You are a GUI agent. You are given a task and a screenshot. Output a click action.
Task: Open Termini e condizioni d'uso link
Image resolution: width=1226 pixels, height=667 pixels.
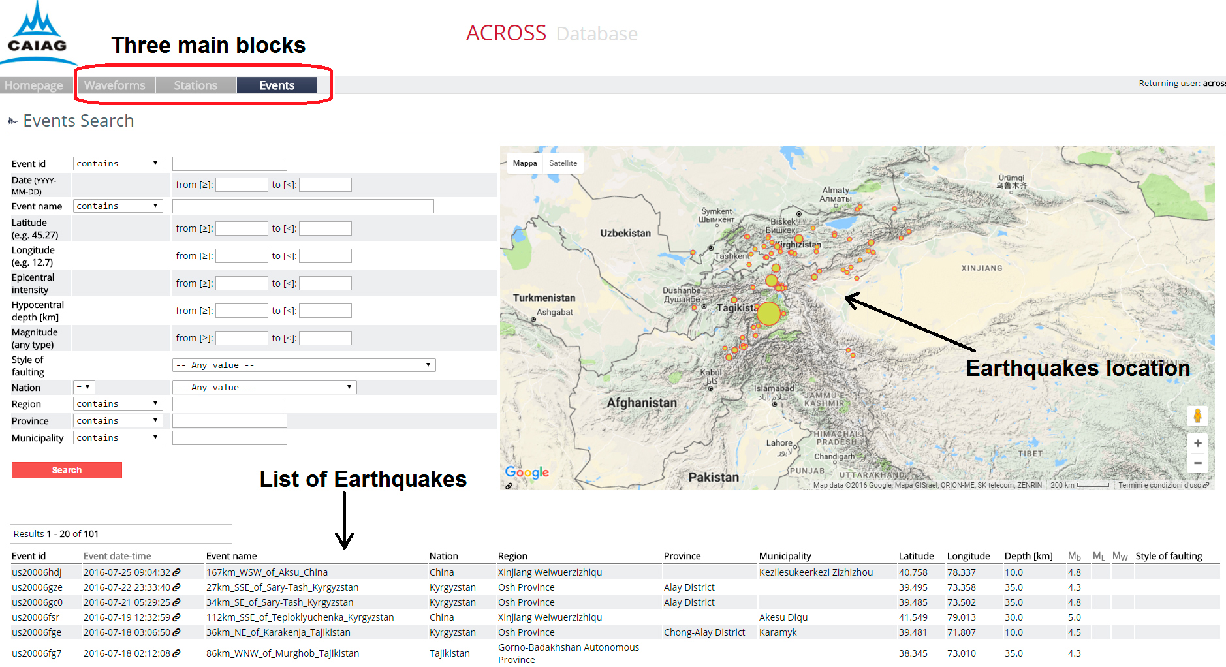point(1159,485)
